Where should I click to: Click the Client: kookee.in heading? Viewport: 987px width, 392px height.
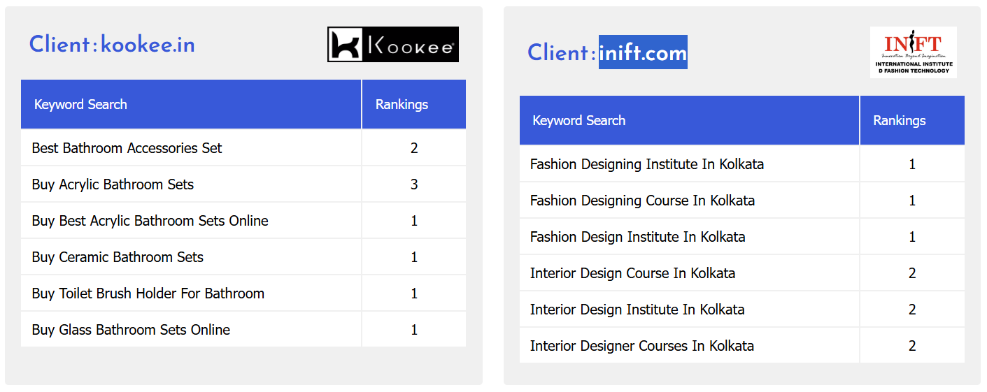coord(112,45)
